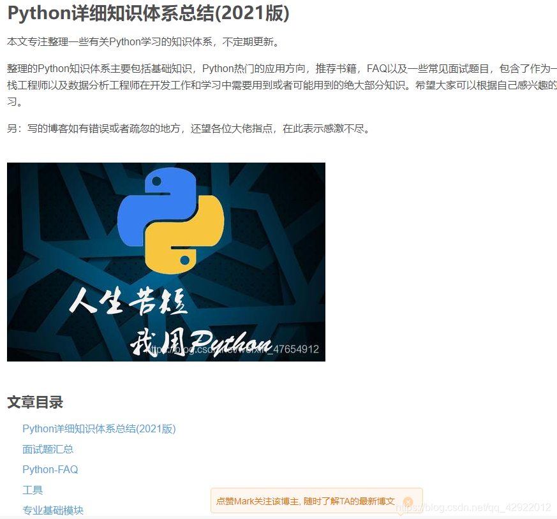The width and height of the screenshot is (557, 519).
Task: Close the orange follow-blogger tooltip
Action: pyautogui.click(x=408, y=502)
